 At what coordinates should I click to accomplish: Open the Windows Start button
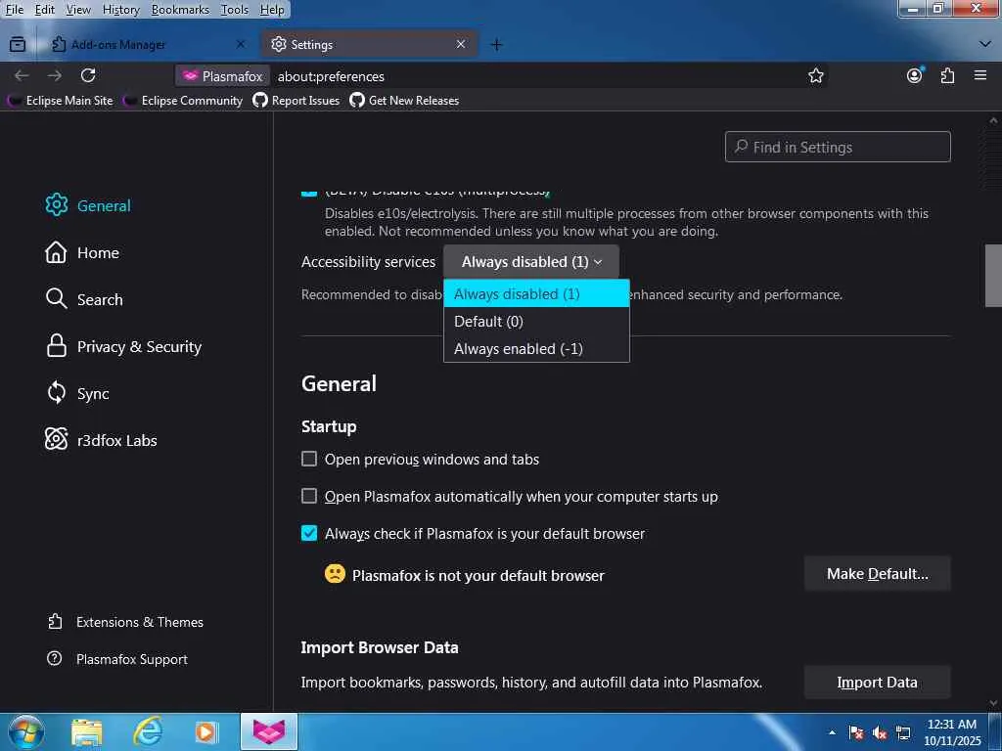25,731
